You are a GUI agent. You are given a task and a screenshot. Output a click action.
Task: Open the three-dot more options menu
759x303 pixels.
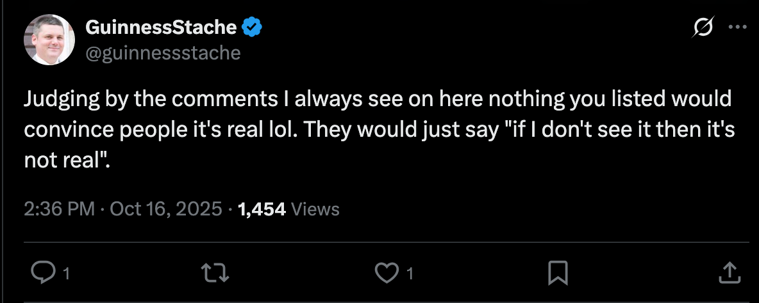click(x=738, y=27)
